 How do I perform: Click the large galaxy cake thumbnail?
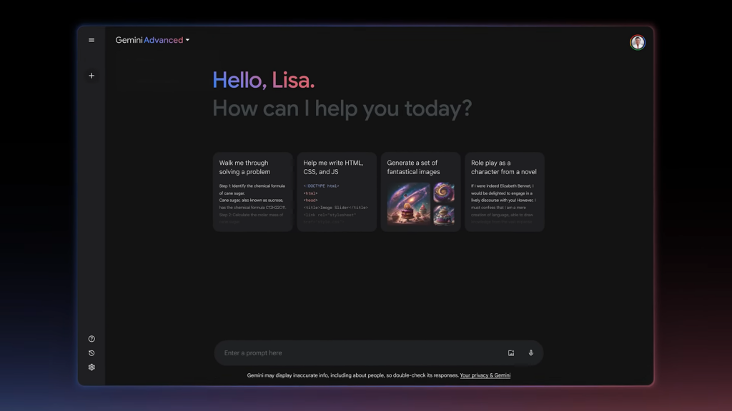[409, 204]
